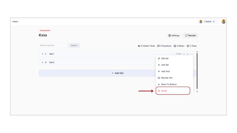Open the Settings button
The height and width of the screenshot is (133, 237).
174,36
